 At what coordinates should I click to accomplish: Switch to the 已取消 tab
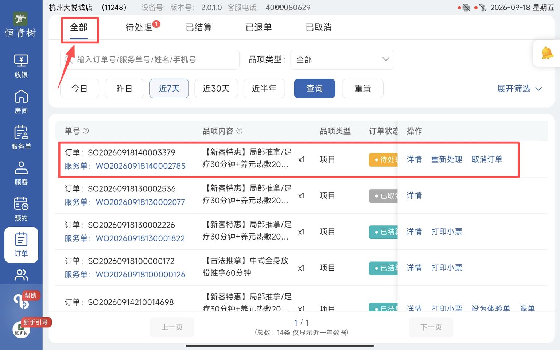(x=319, y=27)
